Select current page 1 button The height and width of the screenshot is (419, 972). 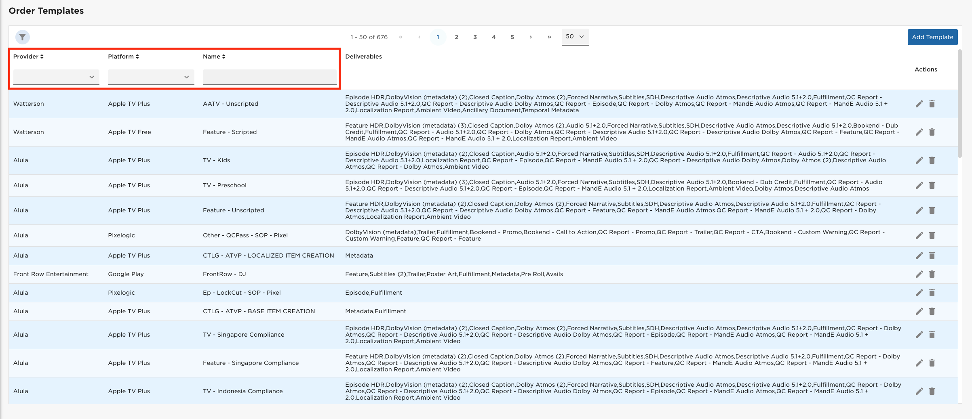(438, 37)
